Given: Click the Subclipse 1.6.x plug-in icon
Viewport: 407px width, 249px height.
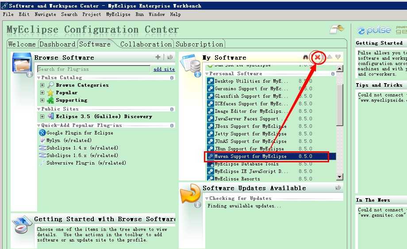Looking at the screenshot, I should (x=42, y=155).
